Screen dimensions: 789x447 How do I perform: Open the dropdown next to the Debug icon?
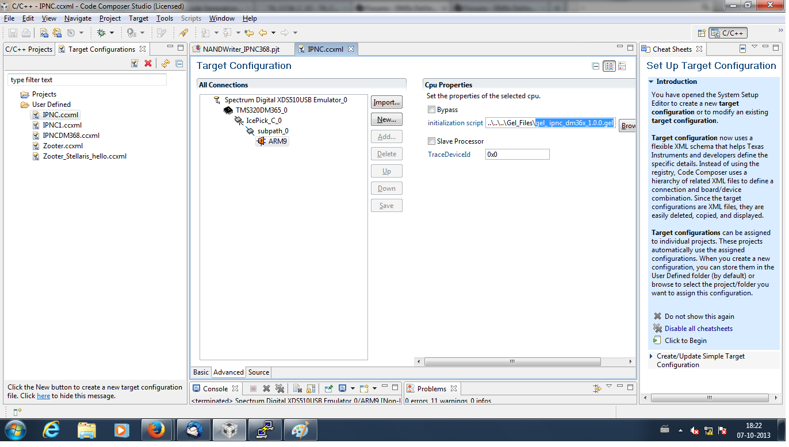(112, 33)
